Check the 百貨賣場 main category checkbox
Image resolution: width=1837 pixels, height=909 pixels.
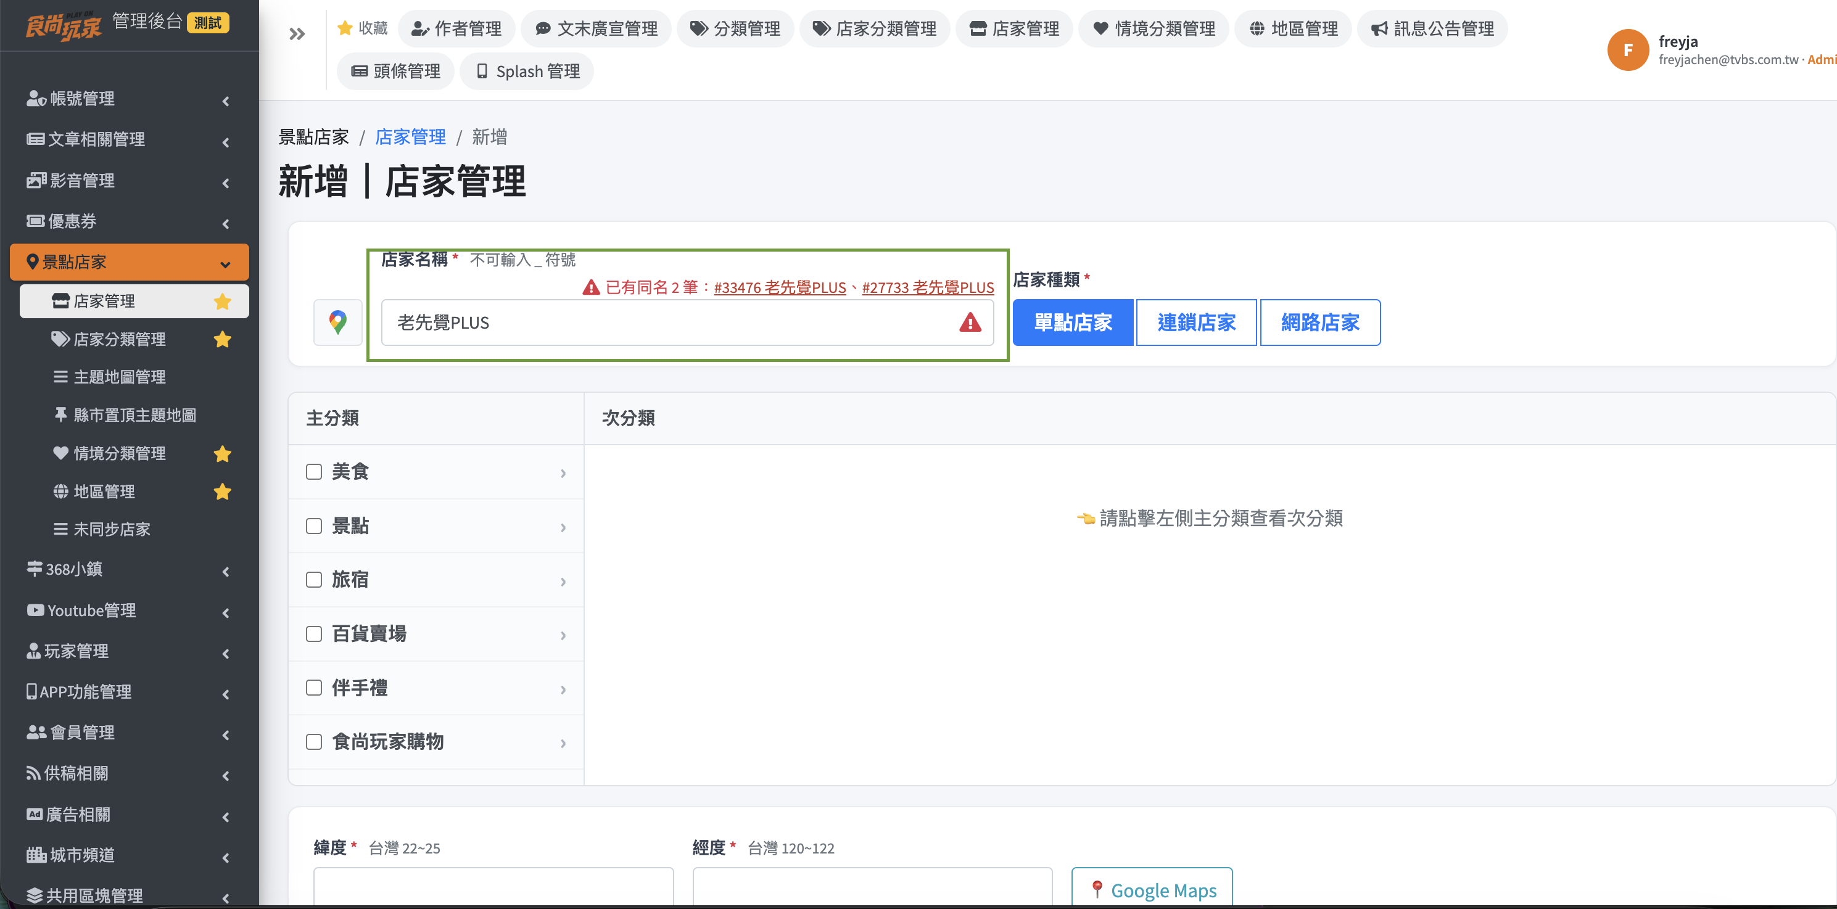click(314, 634)
